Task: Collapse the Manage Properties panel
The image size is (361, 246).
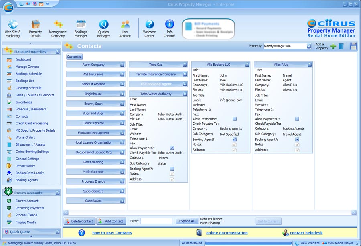Action: click(x=57, y=52)
